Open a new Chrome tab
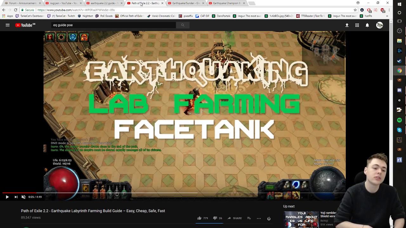 tap(252, 3)
